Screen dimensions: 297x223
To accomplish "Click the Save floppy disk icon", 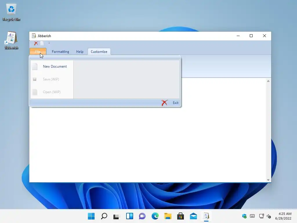I will click(35, 79).
